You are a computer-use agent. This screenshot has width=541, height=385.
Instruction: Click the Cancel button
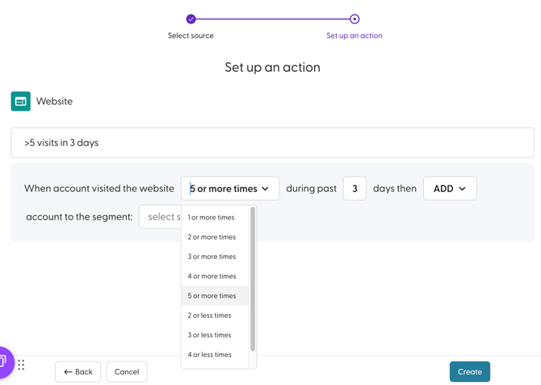coord(127,372)
